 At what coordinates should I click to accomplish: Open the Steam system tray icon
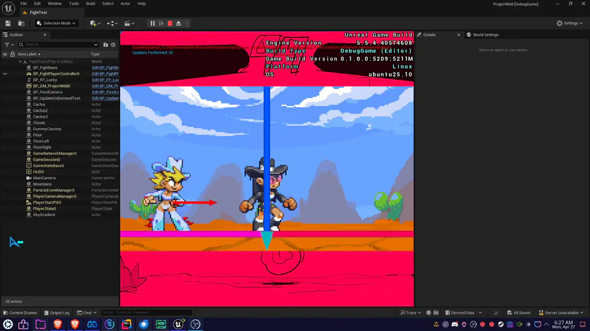pos(500,324)
